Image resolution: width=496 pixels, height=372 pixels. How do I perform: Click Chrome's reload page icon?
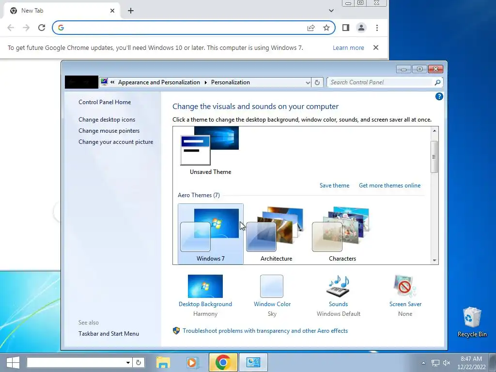(42, 28)
